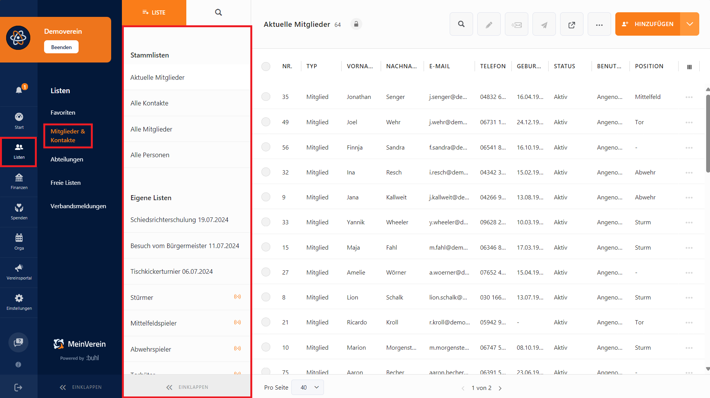Open Listen in the sidebar
The height and width of the screenshot is (398, 710).
coord(19,151)
